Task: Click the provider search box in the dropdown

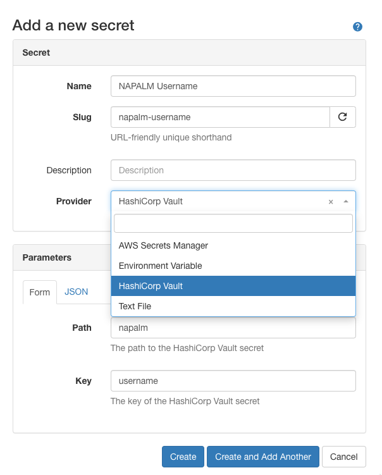Action: (233, 223)
